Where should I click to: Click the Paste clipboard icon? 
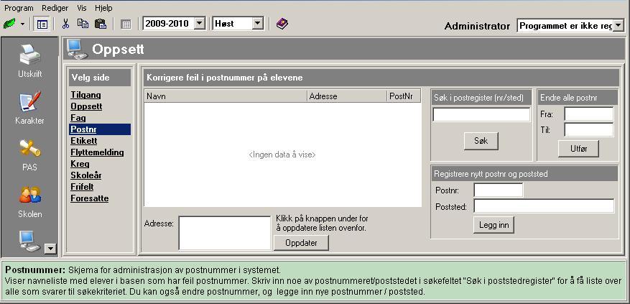100,24
